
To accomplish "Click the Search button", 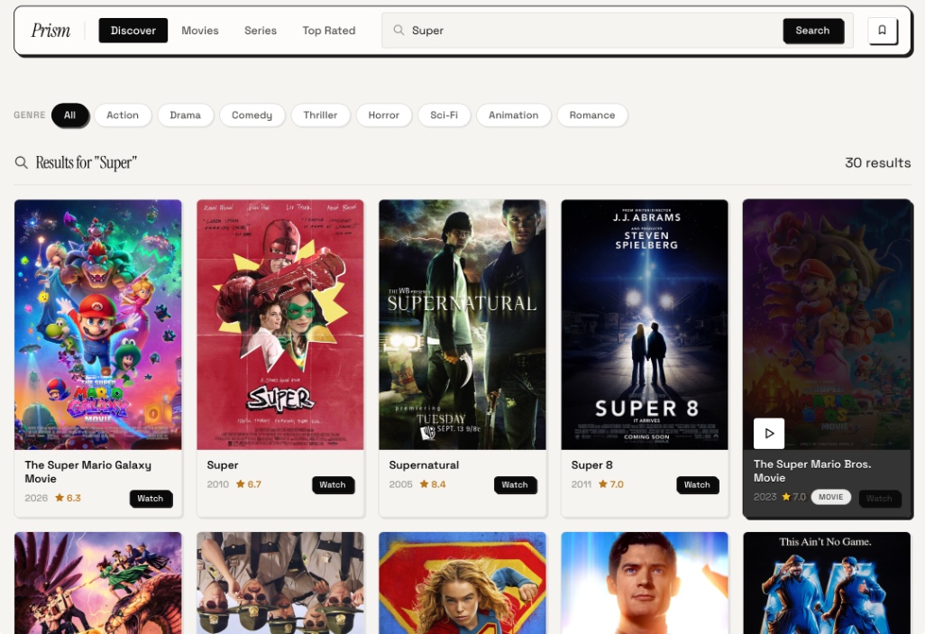I will pos(812,30).
